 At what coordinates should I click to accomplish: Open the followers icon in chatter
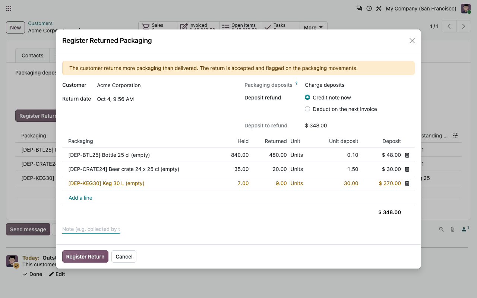pyautogui.click(x=465, y=229)
